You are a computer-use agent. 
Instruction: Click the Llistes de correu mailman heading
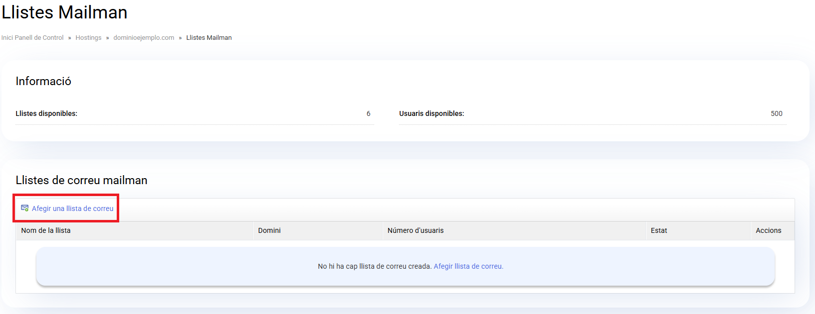pos(81,180)
